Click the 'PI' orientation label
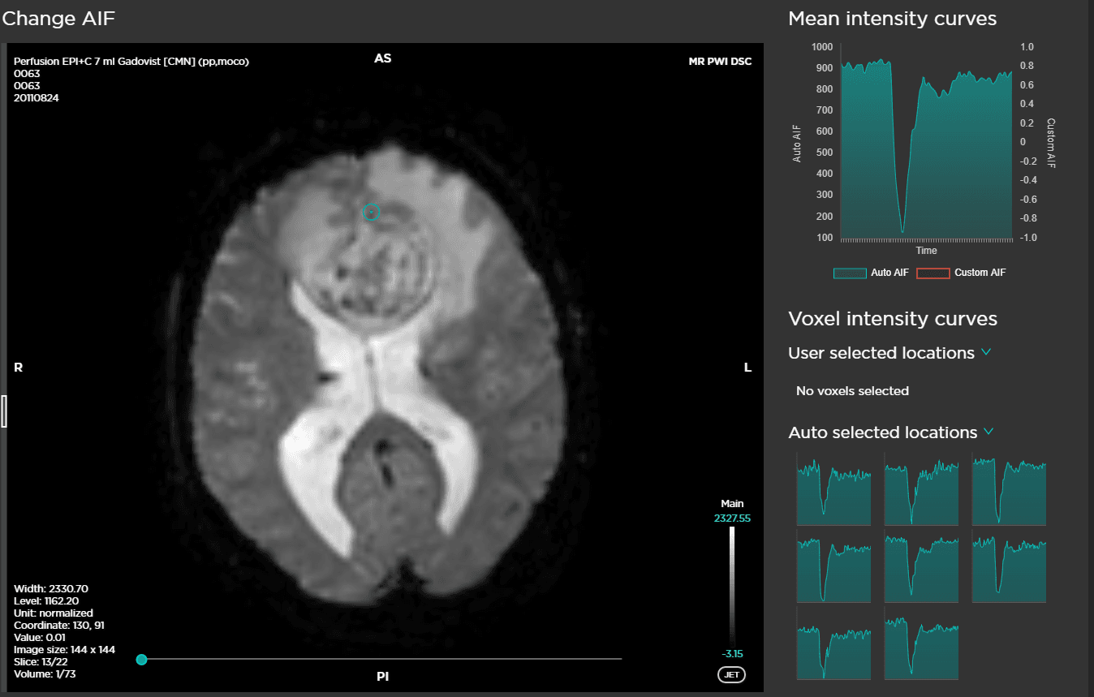This screenshot has width=1094, height=697. 382,676
